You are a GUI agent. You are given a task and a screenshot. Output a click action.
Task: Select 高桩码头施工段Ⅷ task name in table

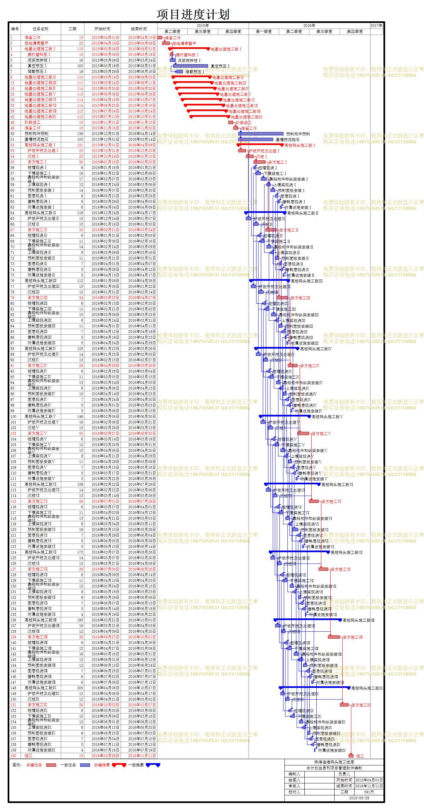coord(41,620)
